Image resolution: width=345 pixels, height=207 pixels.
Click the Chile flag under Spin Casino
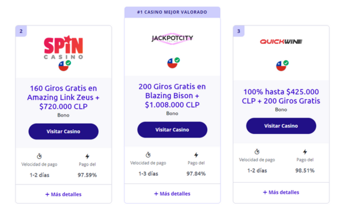click(65, 66)
